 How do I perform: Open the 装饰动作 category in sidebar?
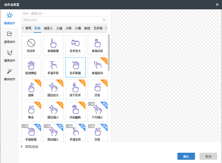pos(9,75)
